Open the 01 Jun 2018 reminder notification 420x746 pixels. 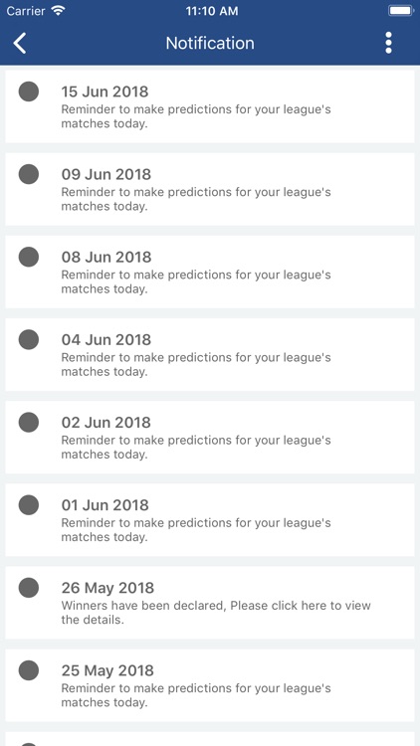(210, 520)
